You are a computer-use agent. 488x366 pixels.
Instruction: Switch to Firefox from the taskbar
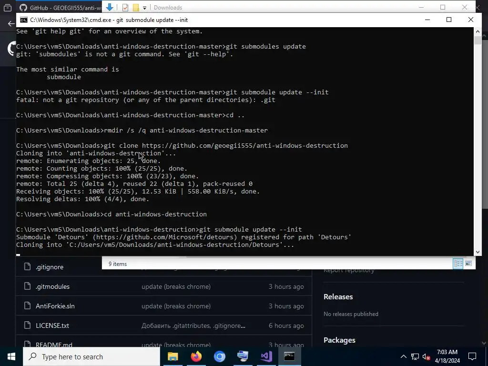tap(196, 356)
